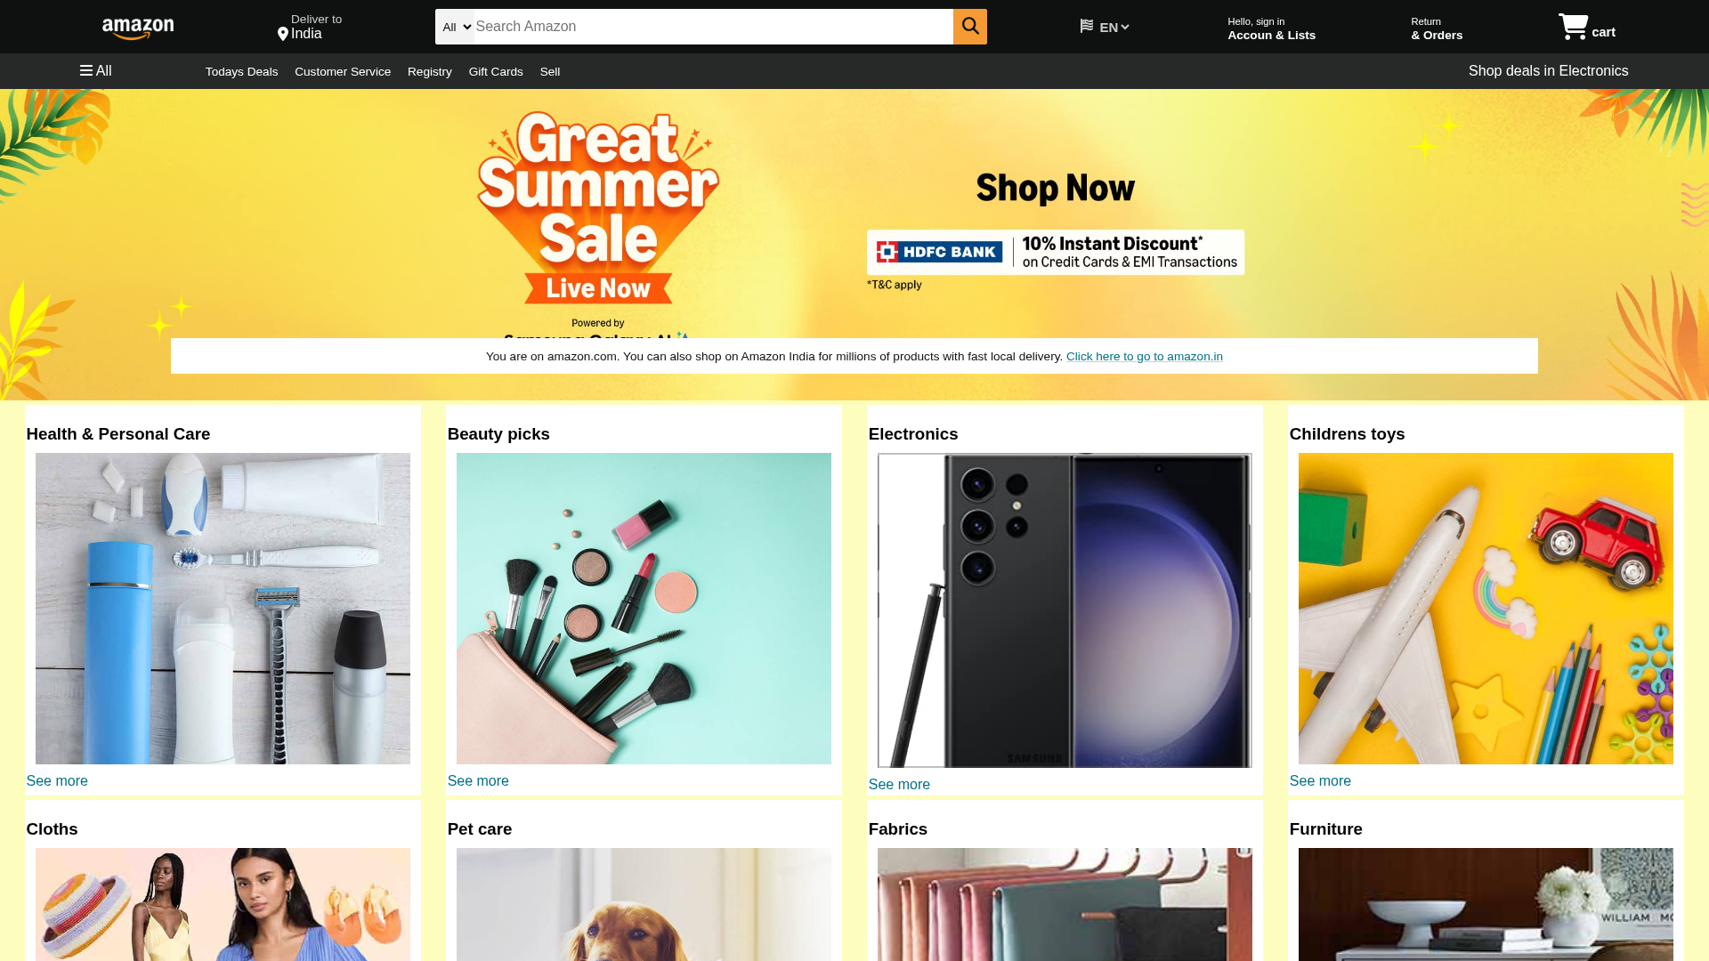Open the Electronics Samsung phone image
The image size is (1709, 961).
click(1065, 610)
